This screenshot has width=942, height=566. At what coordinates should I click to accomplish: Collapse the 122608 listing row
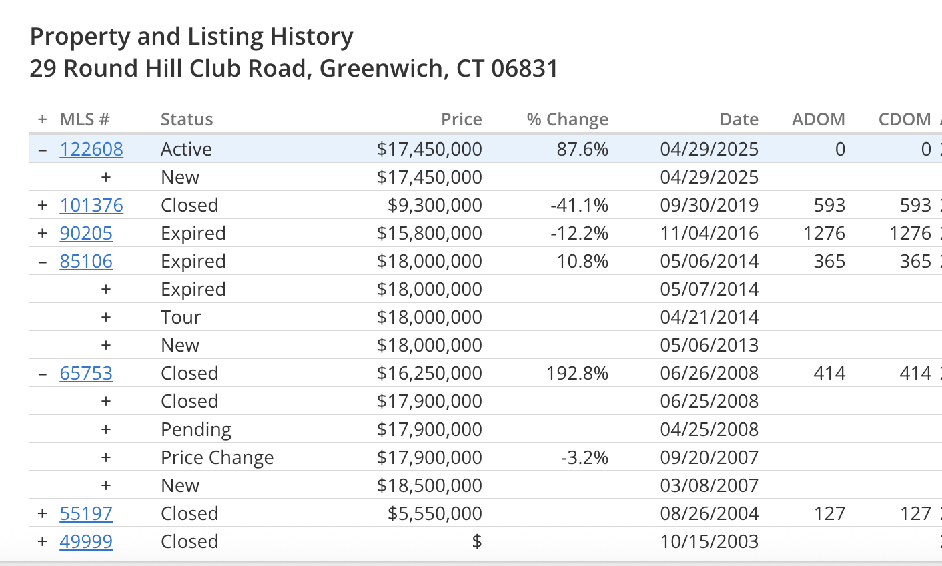tap(42, 149)
